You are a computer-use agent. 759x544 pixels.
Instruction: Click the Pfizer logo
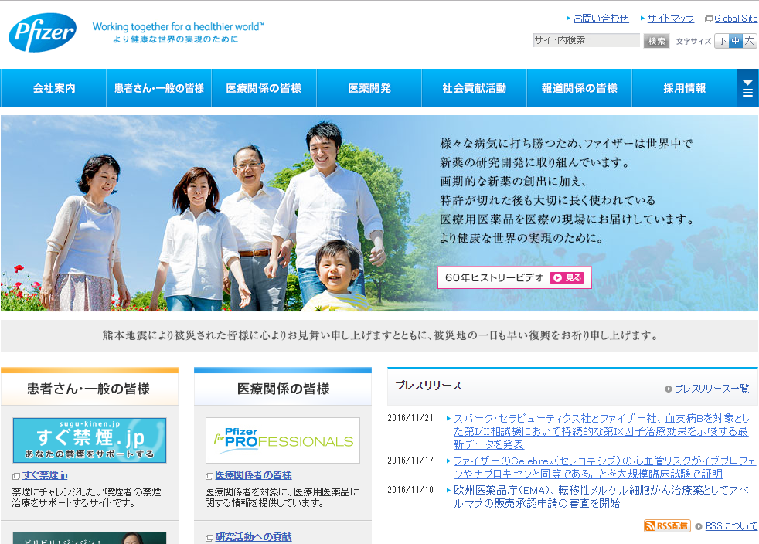click(43, 32)
